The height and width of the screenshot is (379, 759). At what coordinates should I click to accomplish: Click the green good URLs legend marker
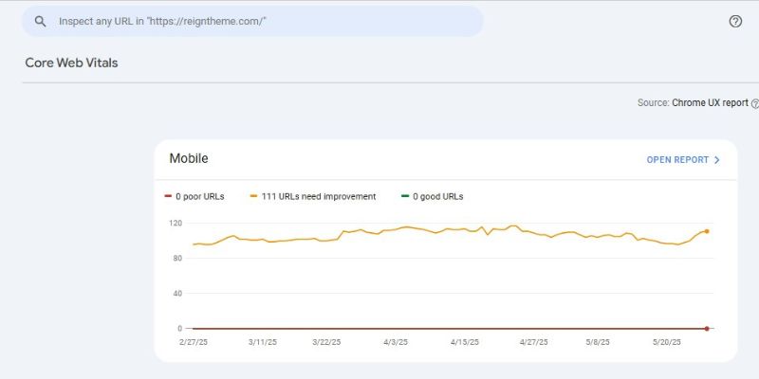click(x=404, y=197)
